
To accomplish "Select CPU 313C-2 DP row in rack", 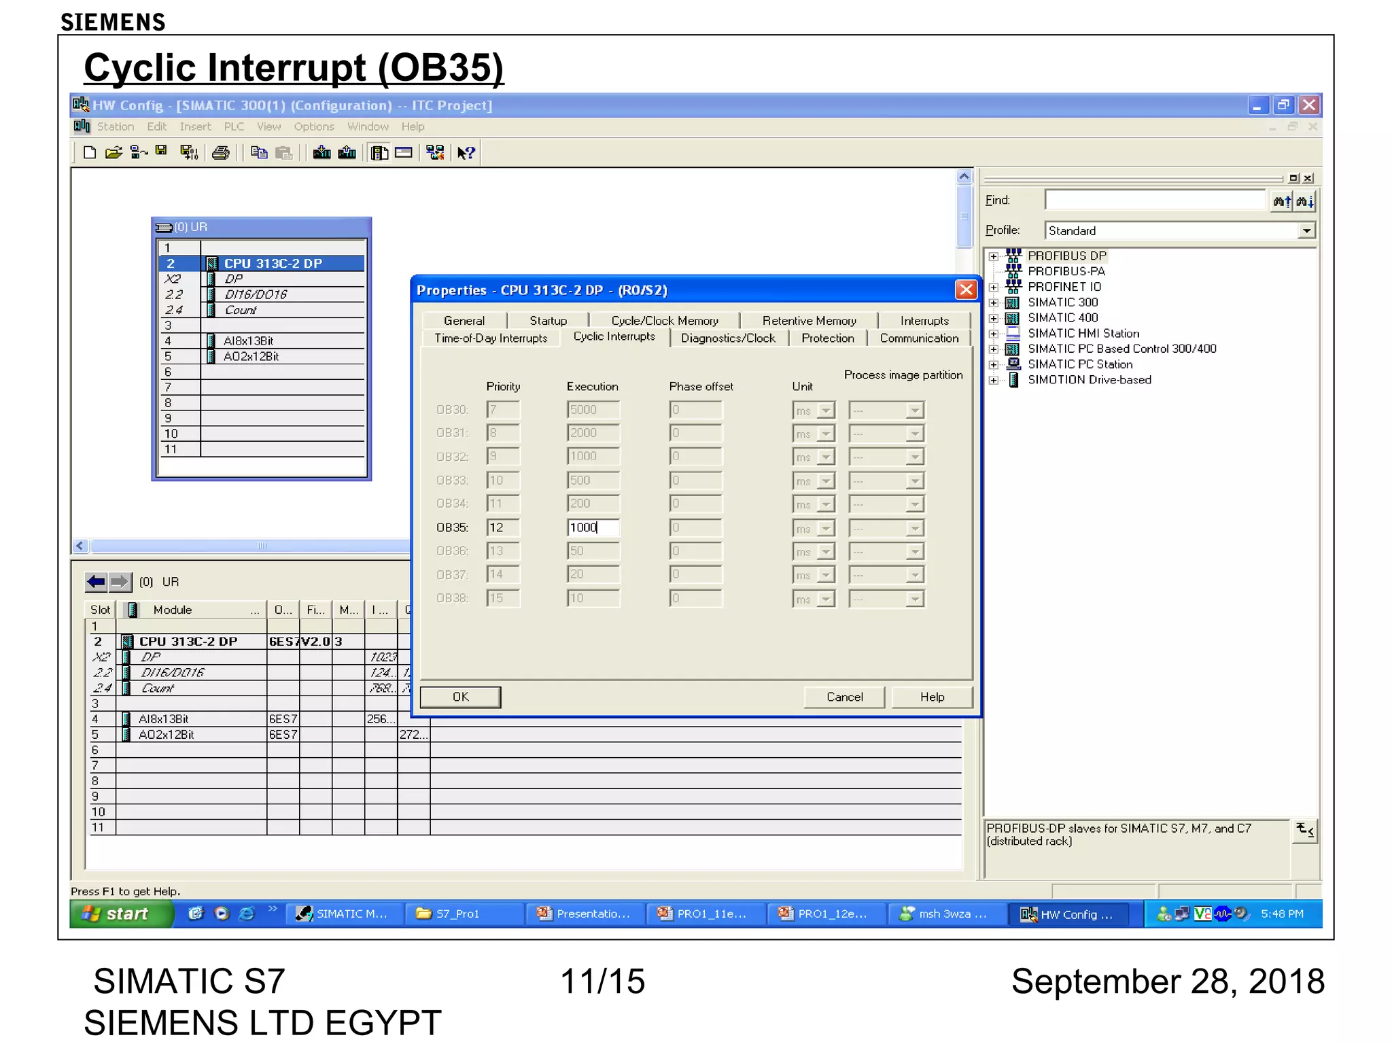I will 262,264.
